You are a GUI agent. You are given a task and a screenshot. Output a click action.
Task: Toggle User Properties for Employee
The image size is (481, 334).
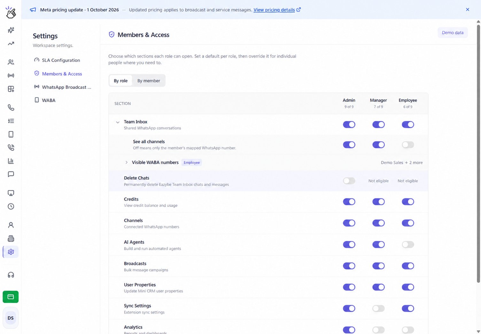[408, 287]
